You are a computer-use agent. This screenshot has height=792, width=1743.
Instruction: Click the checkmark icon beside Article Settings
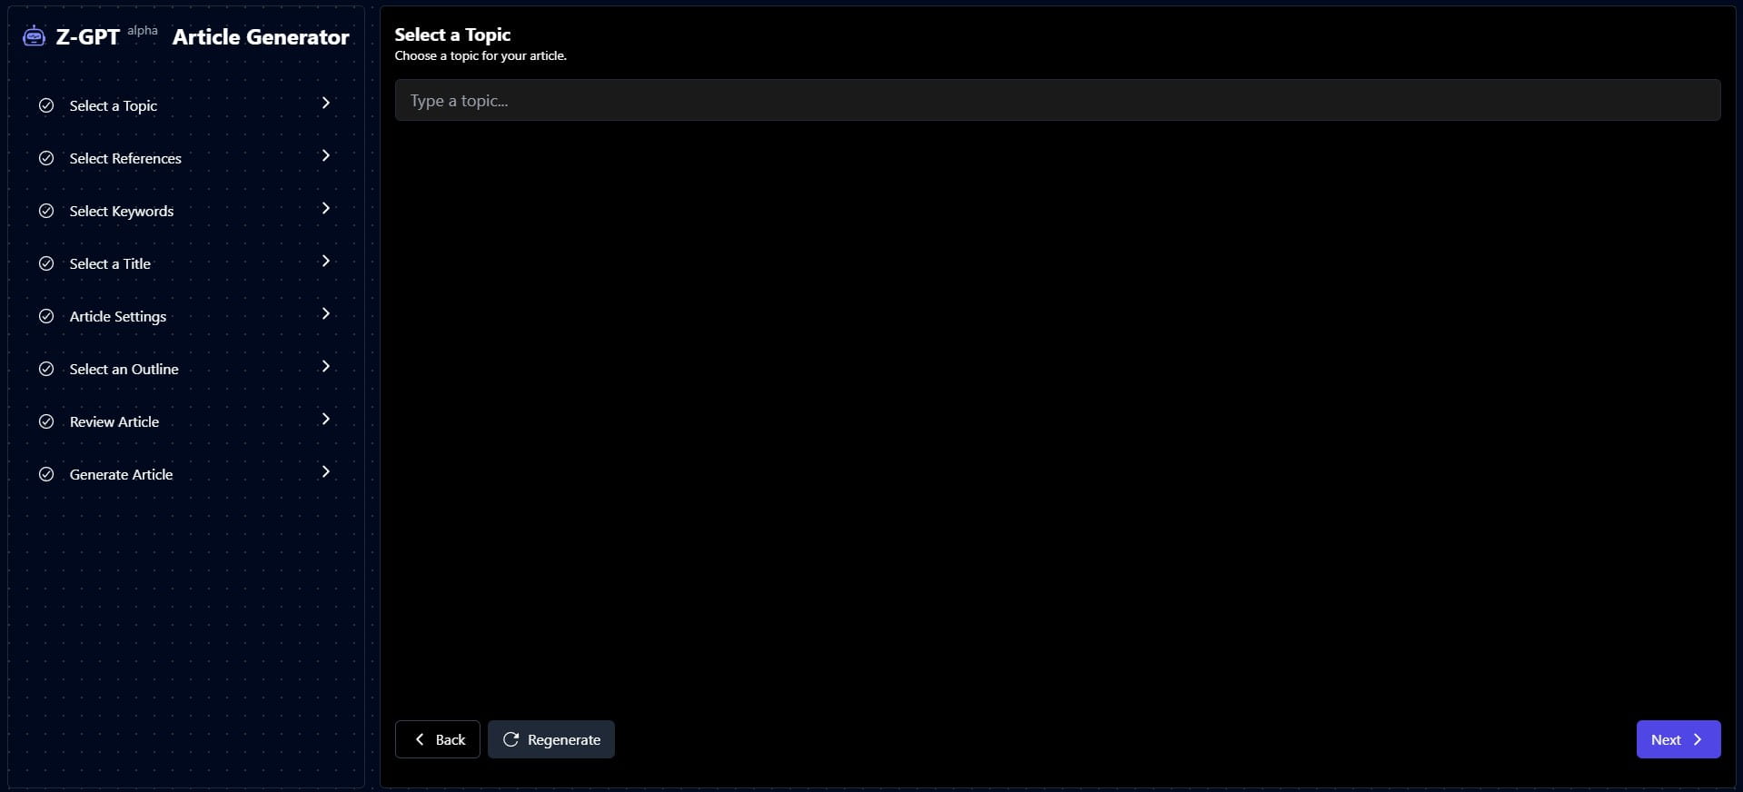click(46, 316)
